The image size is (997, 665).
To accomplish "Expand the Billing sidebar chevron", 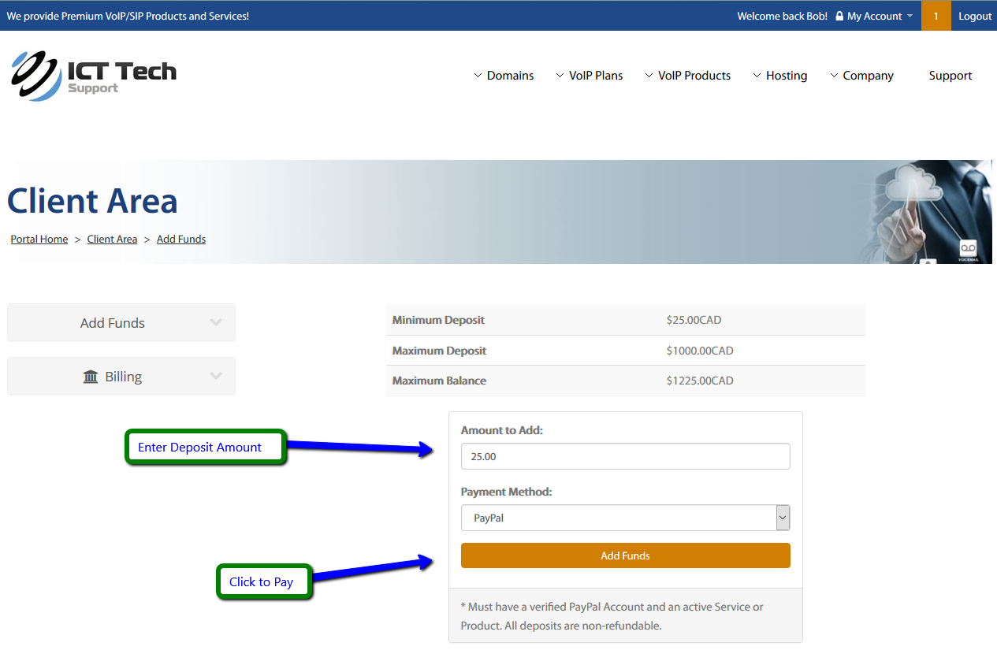I will [x=216, y=376].
